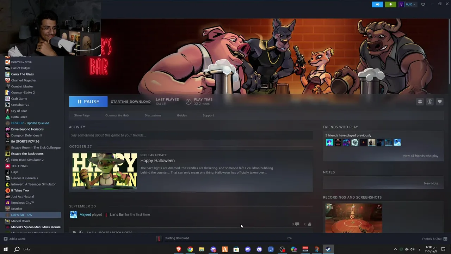
Task: Click Knockout City game icon
Action: (8, 202)
